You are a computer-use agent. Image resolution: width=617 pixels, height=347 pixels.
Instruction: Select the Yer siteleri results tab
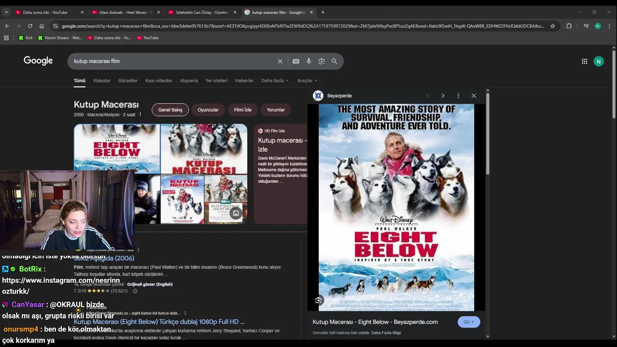[x=216, y=80]
